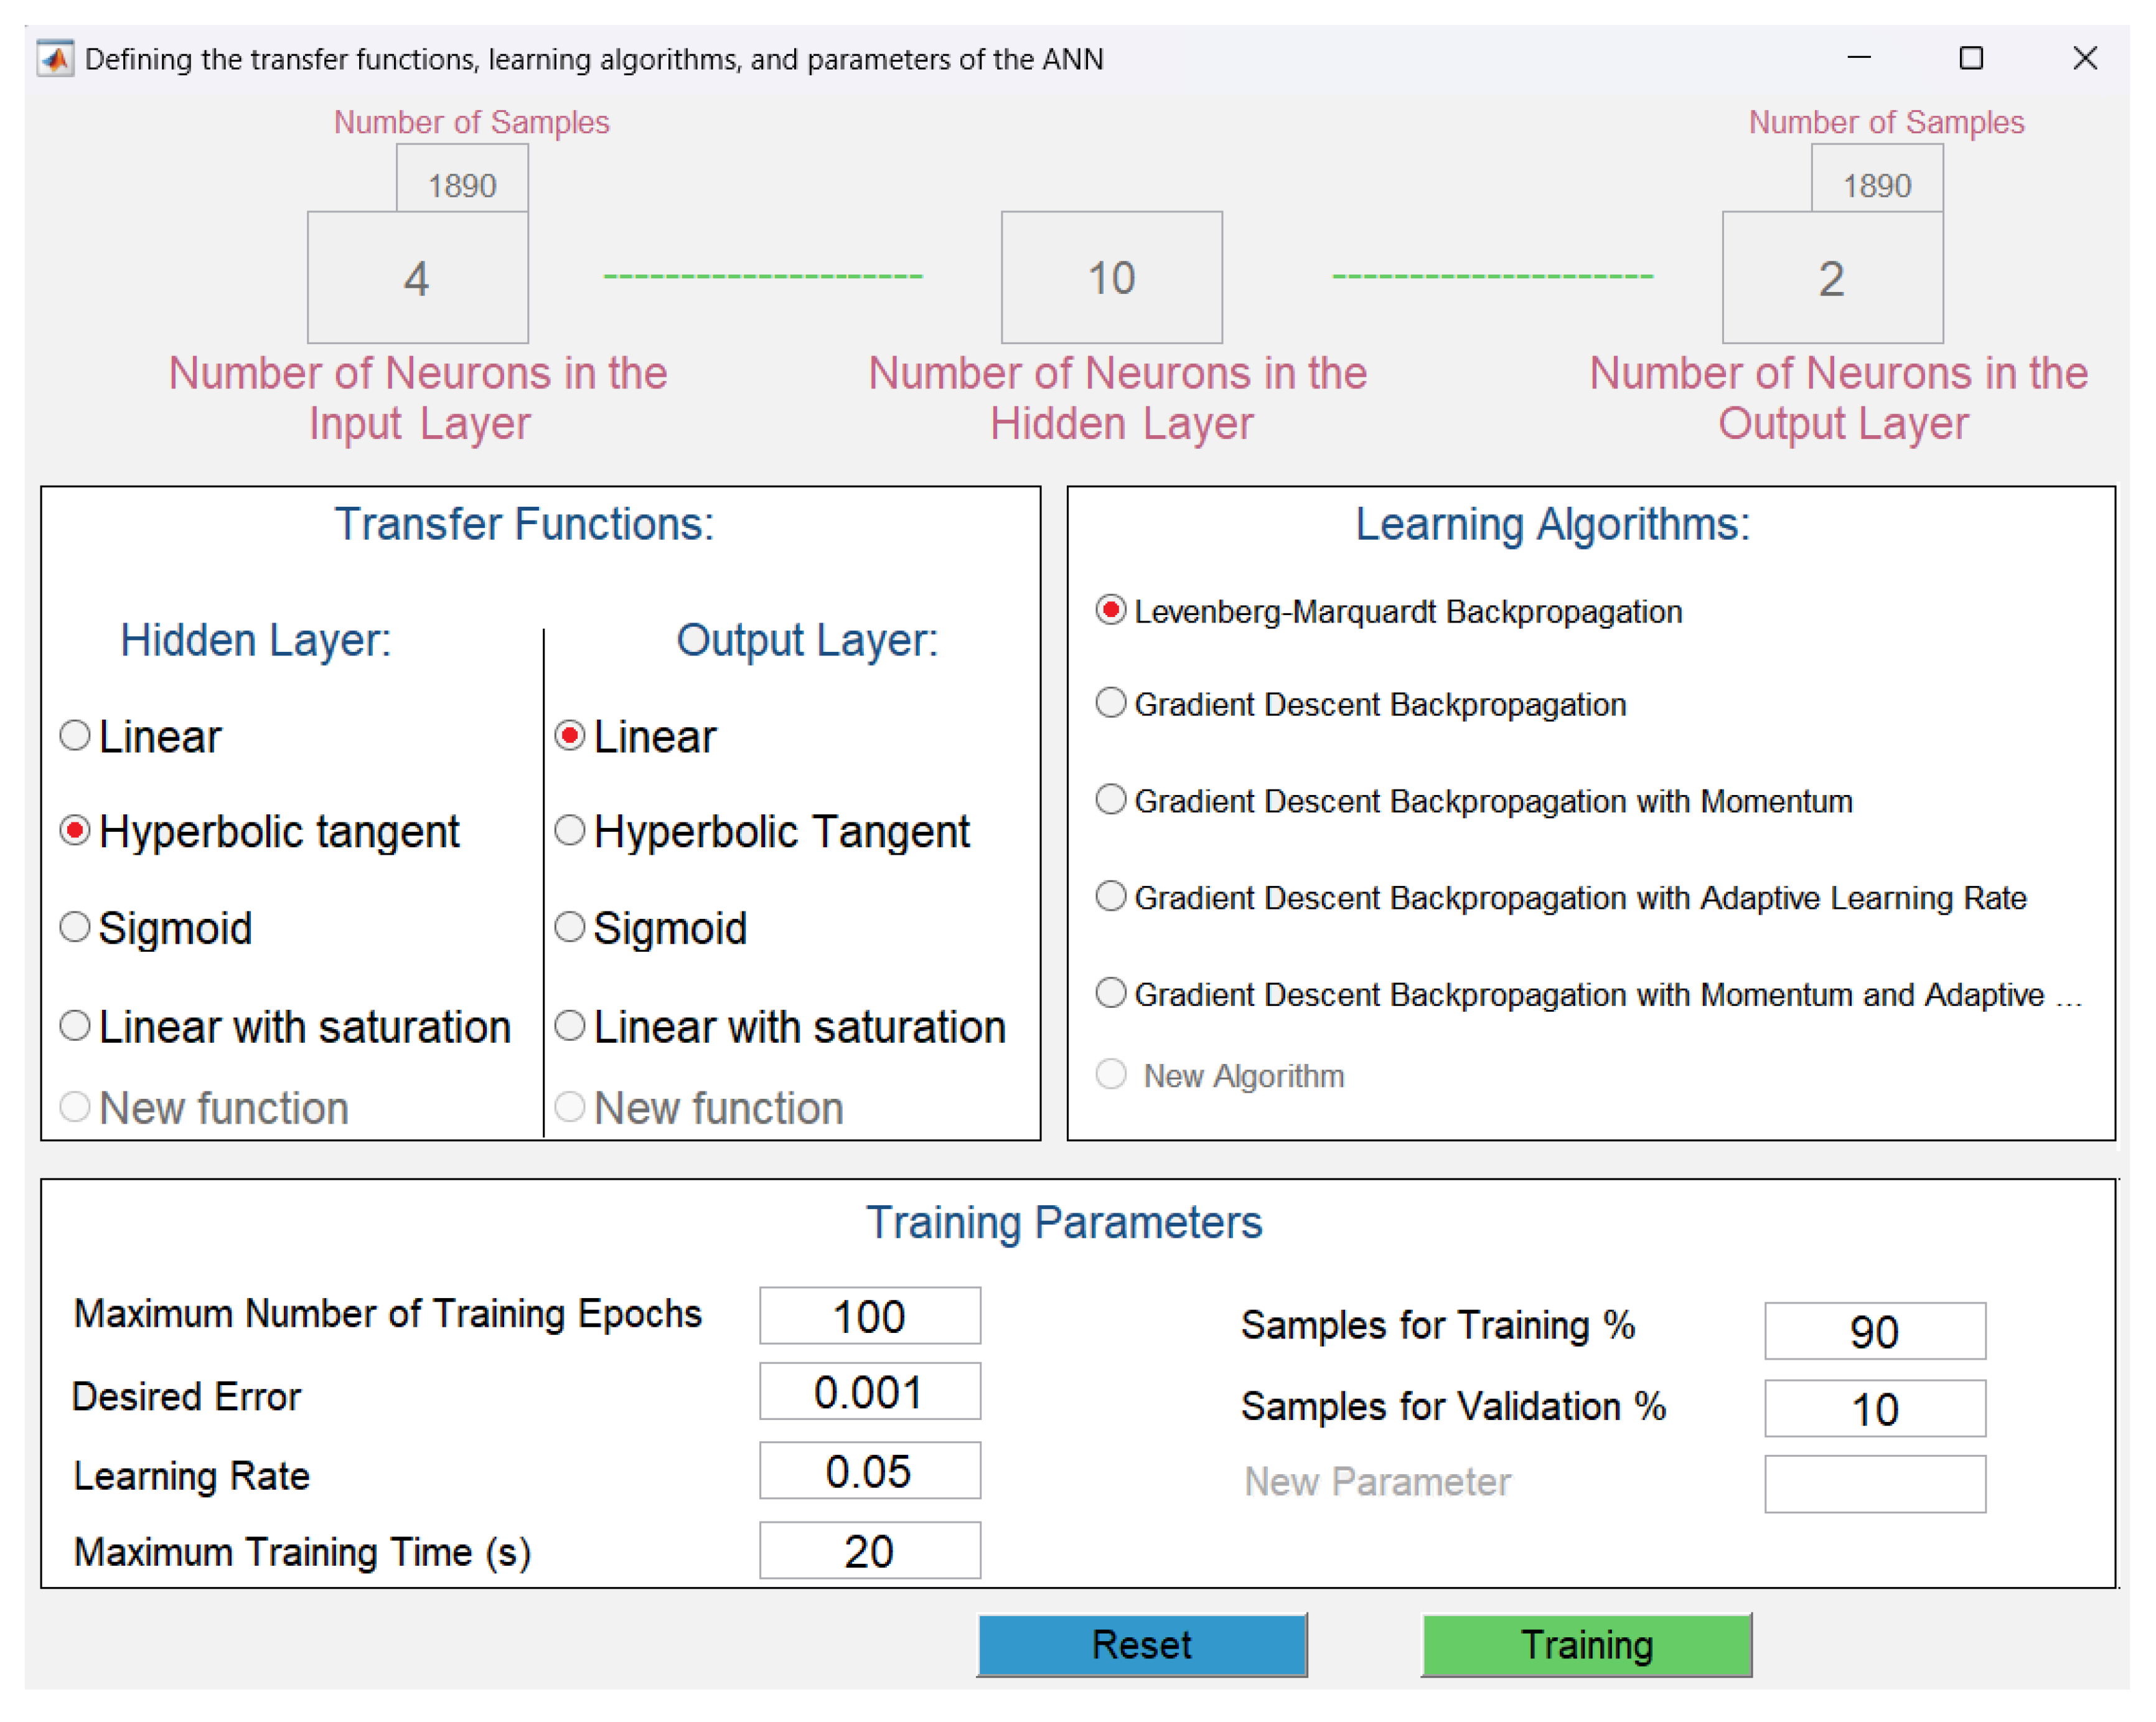
Task: Choose Linear with saturation for Output Layer
Action: (570, 1026)
